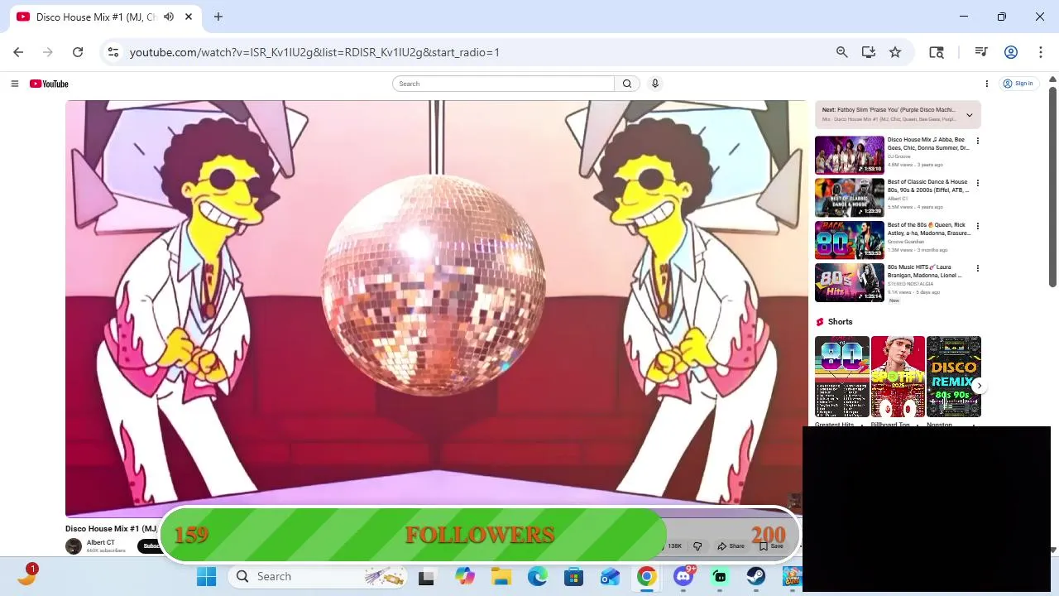1059x596 pixels.
Task: Start voice search with the microphone icon
Action: 654,84
